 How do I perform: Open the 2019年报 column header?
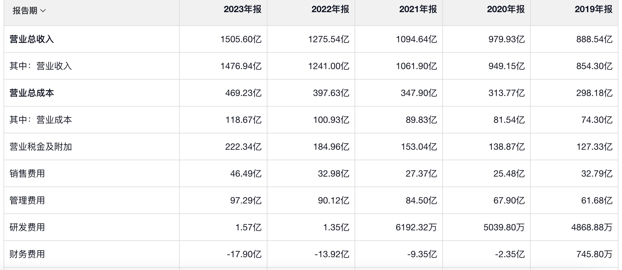593,10
